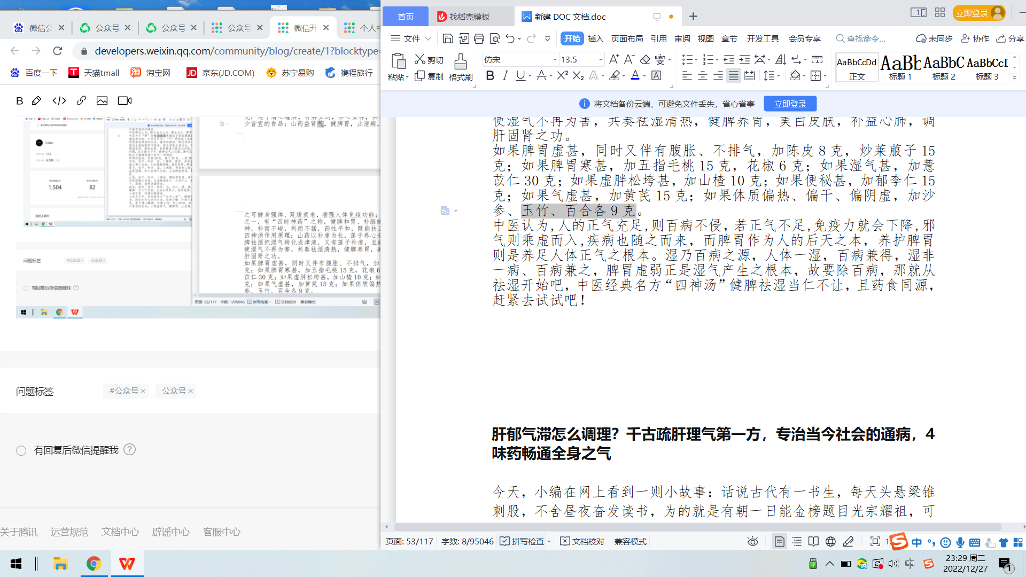Toggle 文档校对 in status bar
Image resolution: width=1026 pixels, height=577 pixels.
(582, 541)
